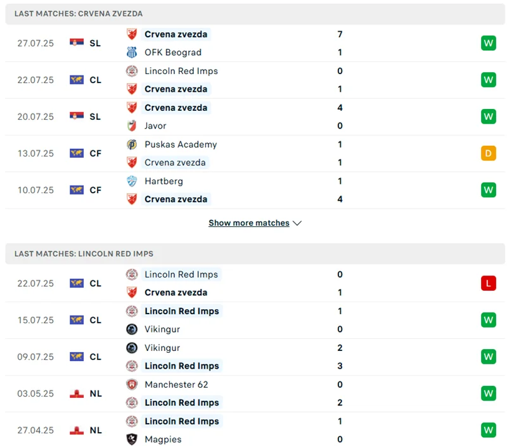Click the 7 score of Crvena zvezda
This screenshot has height=446, width=507.
[340, 34]
